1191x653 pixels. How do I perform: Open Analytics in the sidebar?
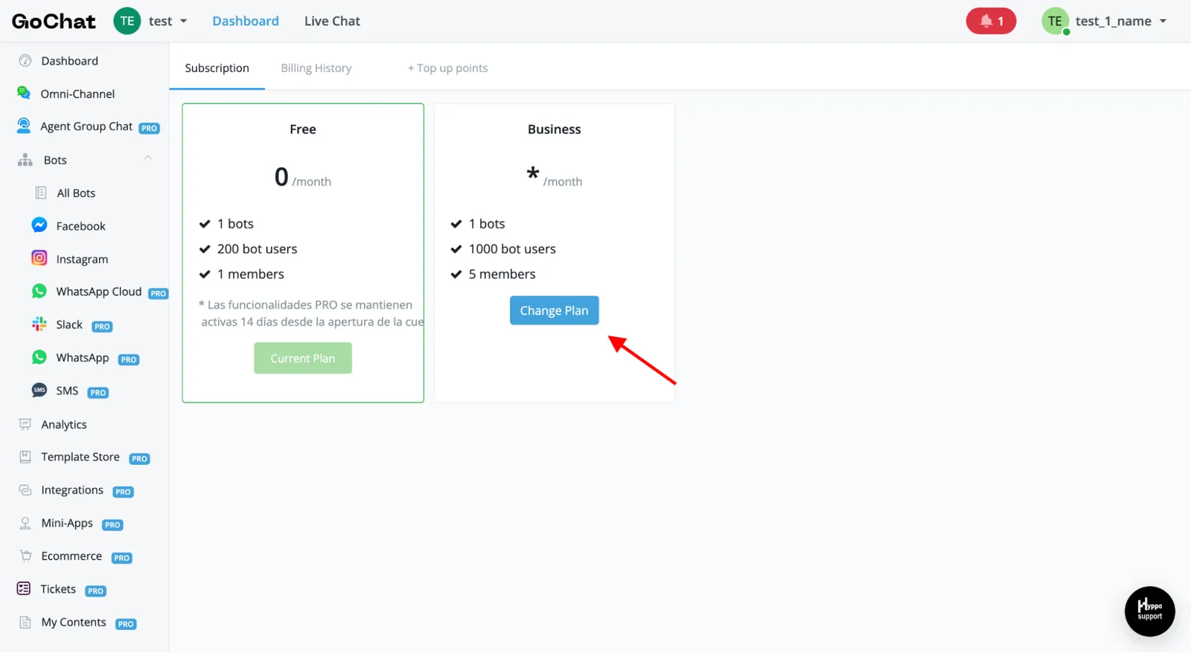64,425
